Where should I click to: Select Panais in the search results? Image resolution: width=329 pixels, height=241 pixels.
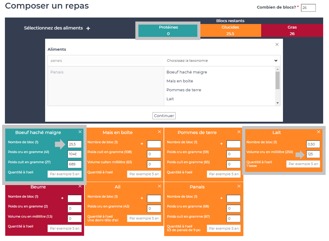57,72
